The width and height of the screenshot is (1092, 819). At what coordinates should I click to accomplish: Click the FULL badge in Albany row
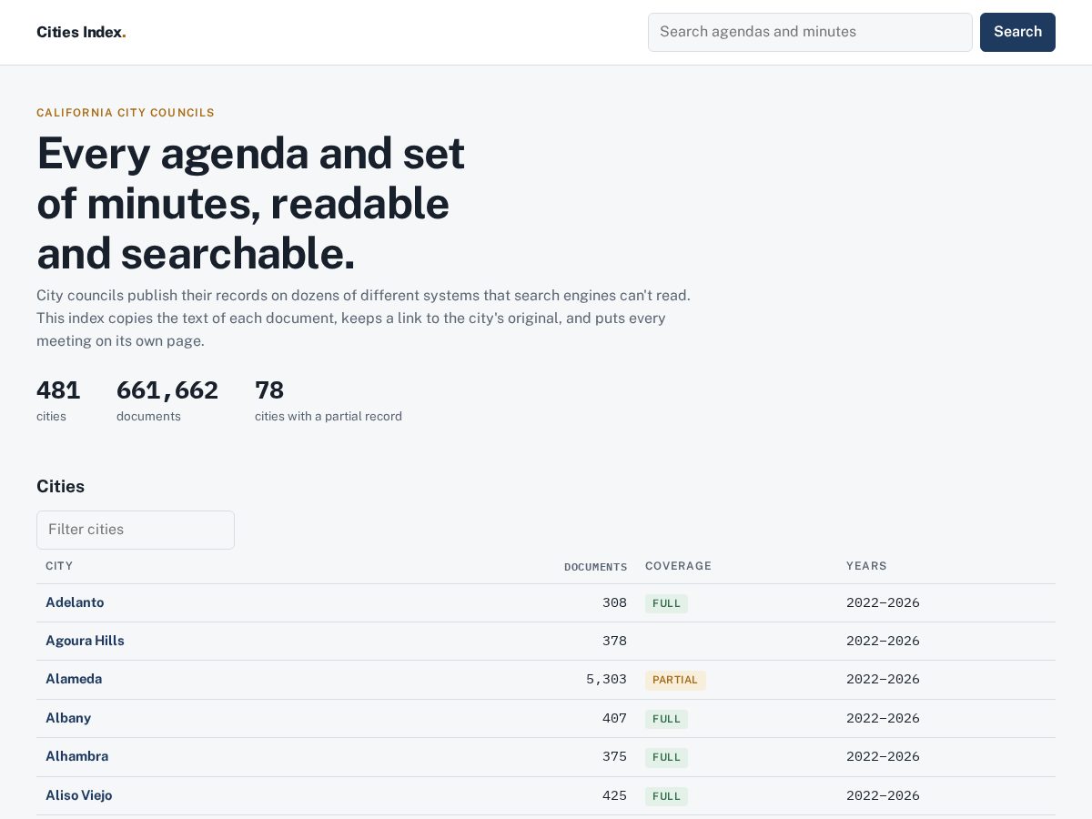pos(666,719)
